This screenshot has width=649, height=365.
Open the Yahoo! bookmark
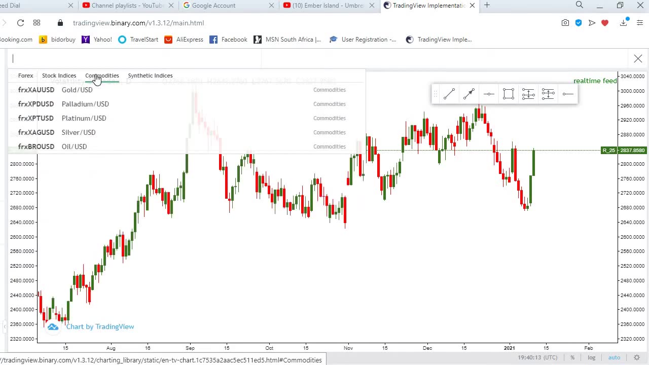click(97, 40)
